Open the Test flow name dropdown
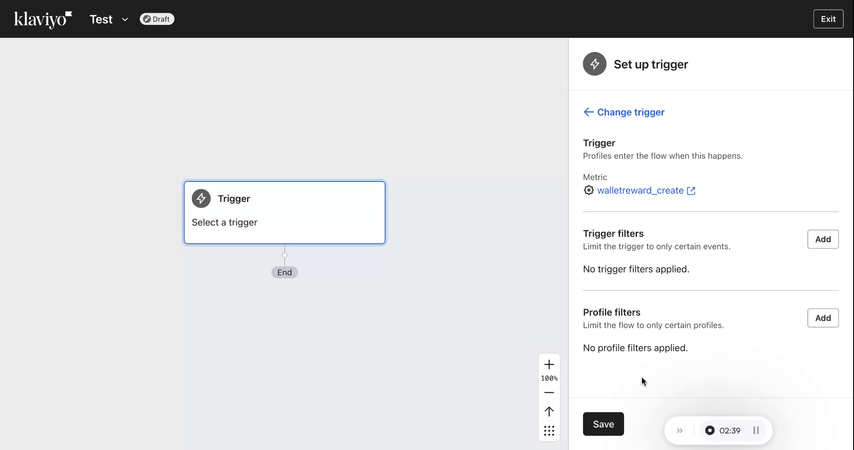Viewport: 854px width, 450px height. click(x=125, y=19)
